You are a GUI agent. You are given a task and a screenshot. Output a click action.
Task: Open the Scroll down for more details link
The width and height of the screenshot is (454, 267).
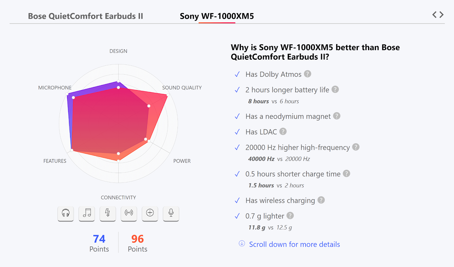click(x=294, y=244)
